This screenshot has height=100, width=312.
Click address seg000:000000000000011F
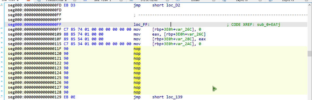point(35,49)
